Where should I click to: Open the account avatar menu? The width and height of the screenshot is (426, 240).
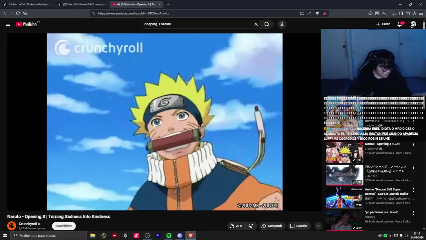pos(413,24)
